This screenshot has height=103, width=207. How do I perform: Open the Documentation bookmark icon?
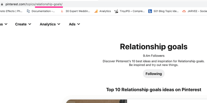28,11
